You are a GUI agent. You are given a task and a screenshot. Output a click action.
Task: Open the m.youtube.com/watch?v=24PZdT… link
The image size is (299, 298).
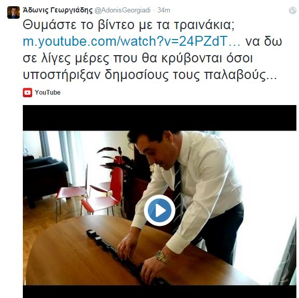click(131, 41)
